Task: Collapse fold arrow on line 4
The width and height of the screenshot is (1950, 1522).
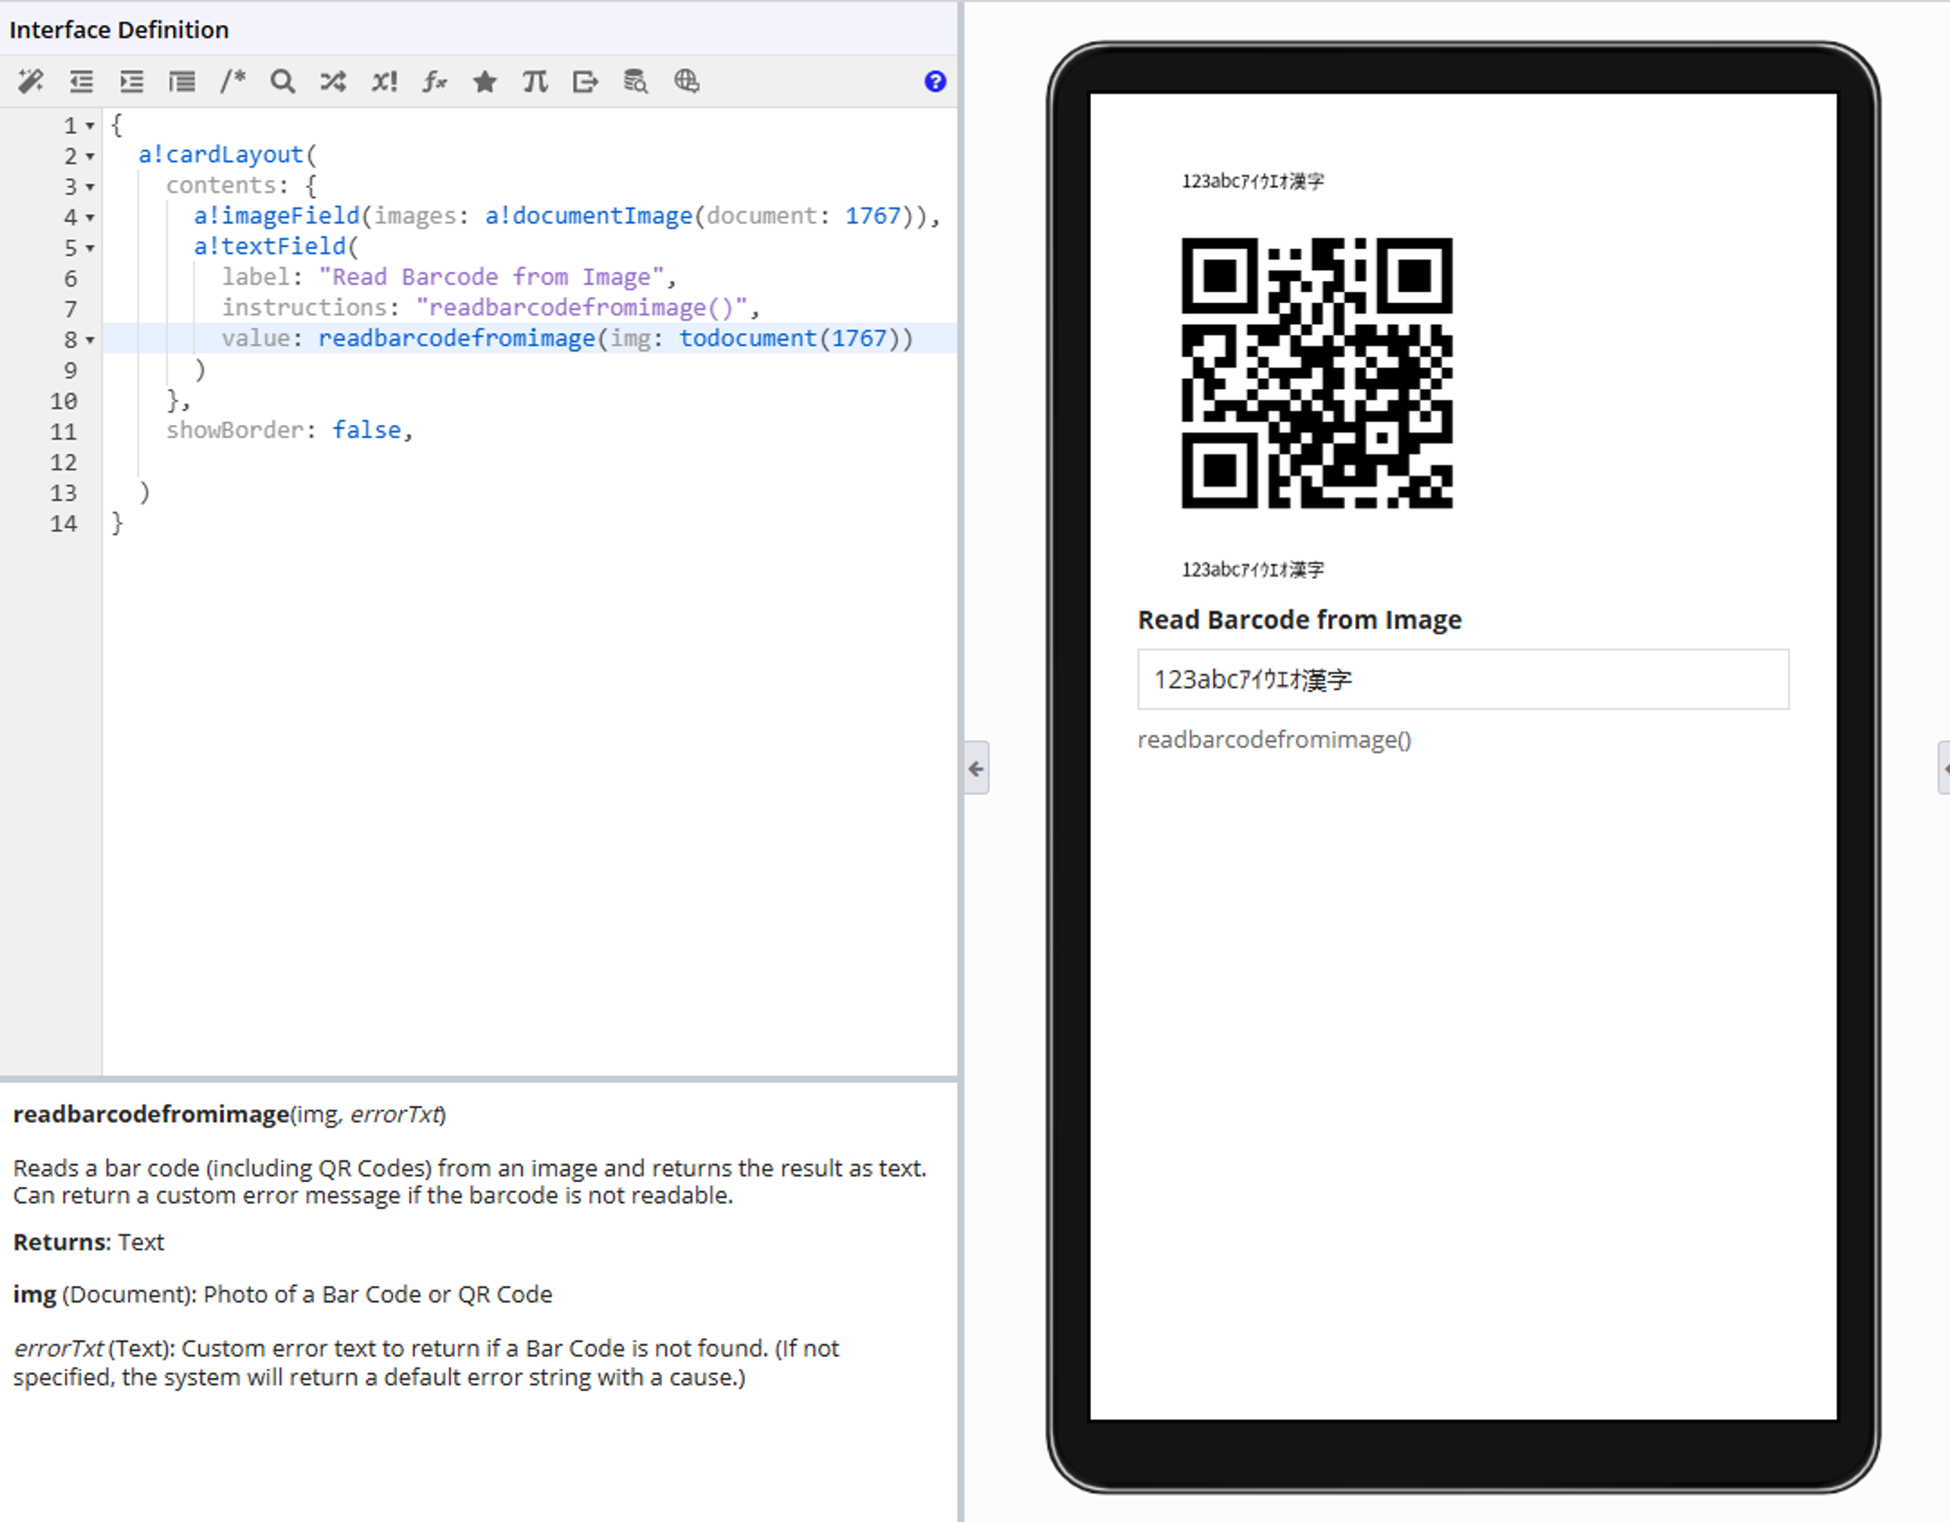Action: [x=90, y=217]
